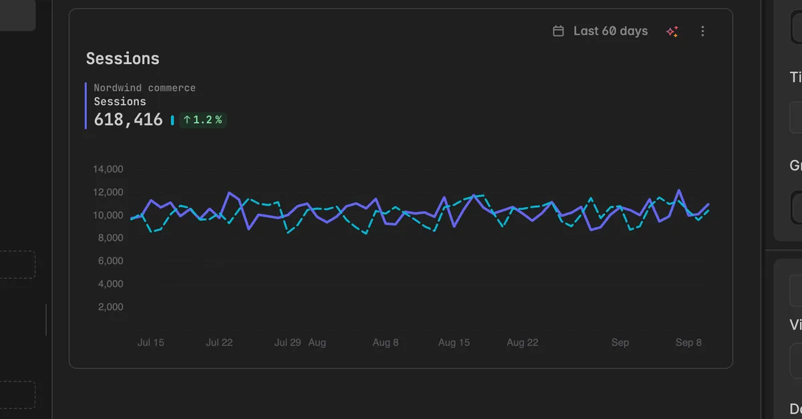Click the vertical scrollbar in the left panel

46,319
